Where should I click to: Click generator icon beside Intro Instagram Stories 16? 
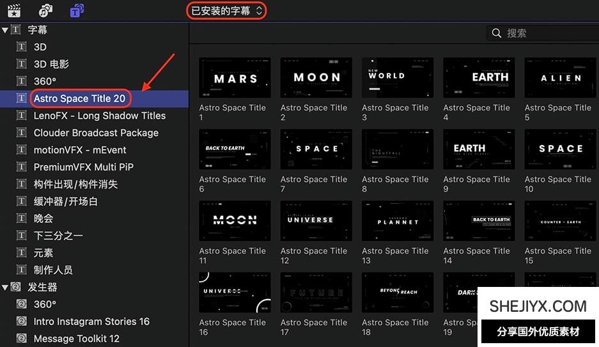pos(22,321)
